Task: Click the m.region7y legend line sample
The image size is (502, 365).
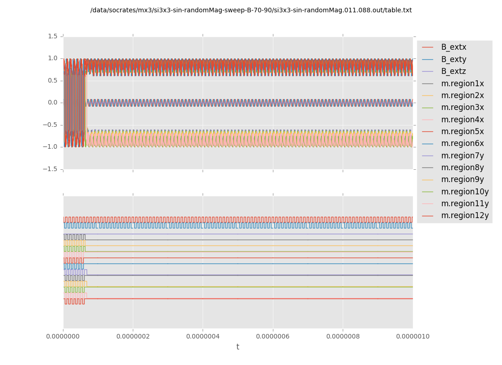Action: click(x=428, y=156)
